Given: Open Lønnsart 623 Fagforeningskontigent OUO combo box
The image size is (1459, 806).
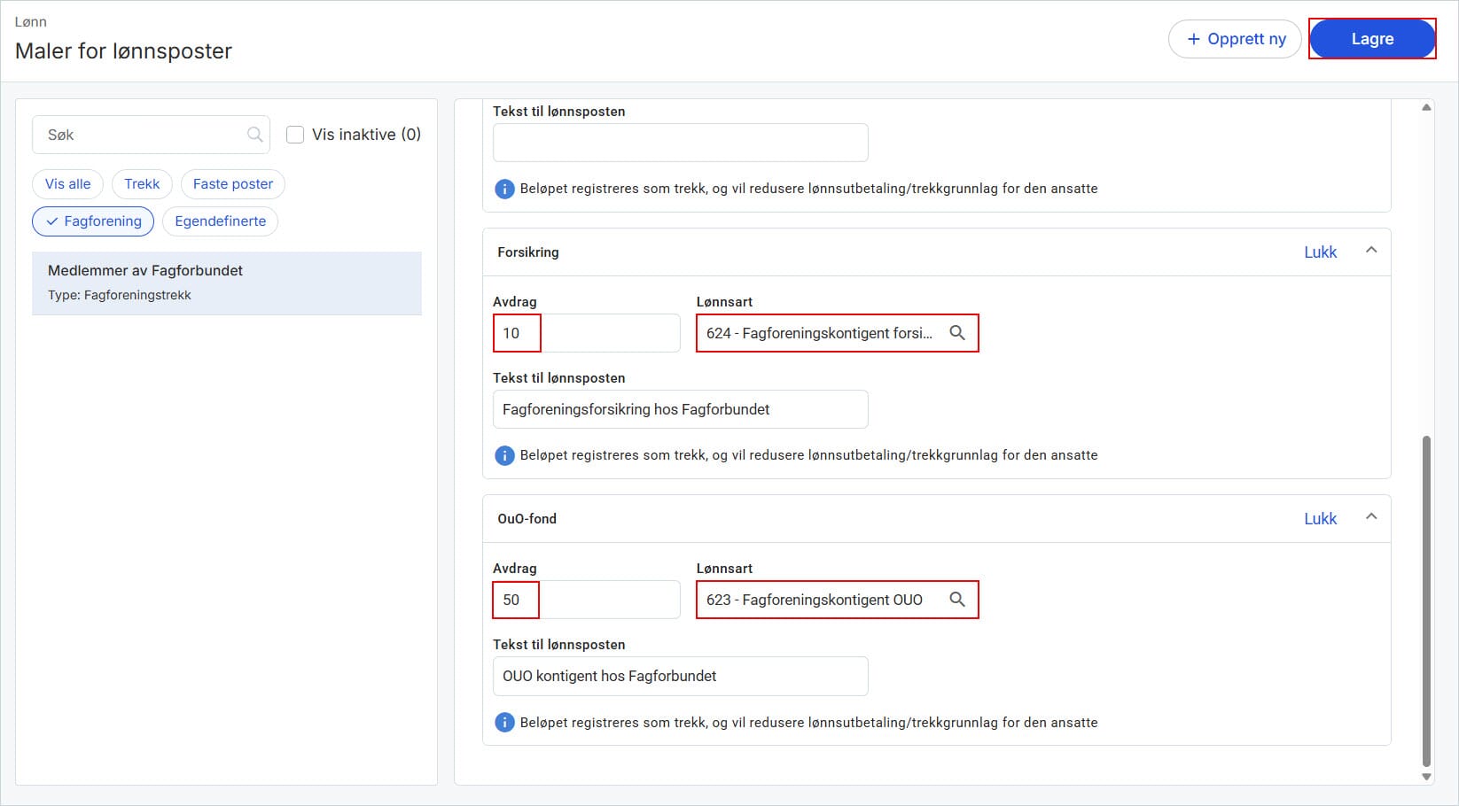Looking at the screenshot, I should (838, 600).
